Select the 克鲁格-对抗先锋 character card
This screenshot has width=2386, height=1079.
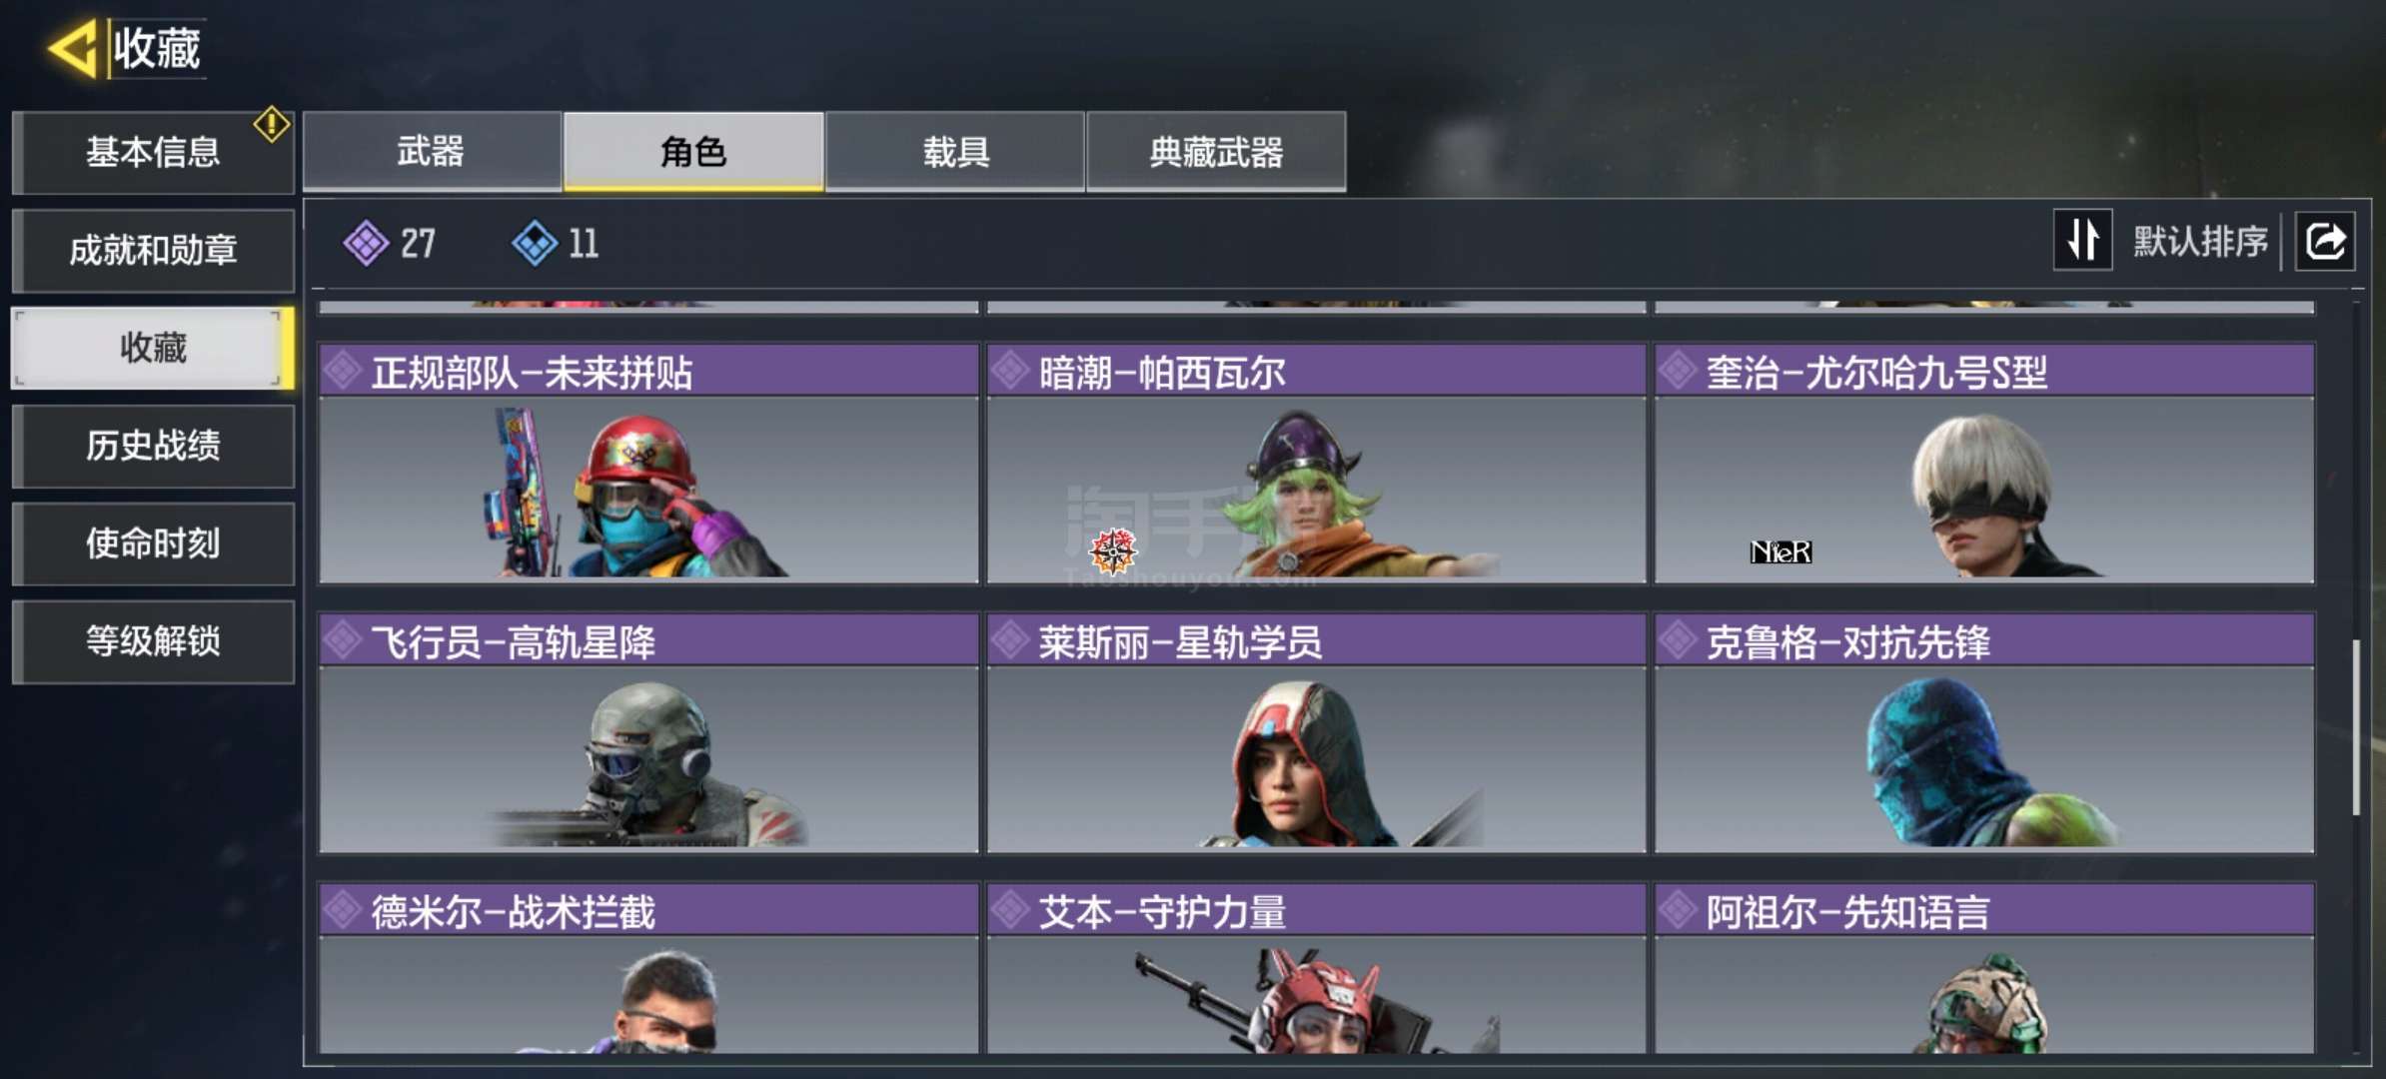click(x=1984, y=733)
